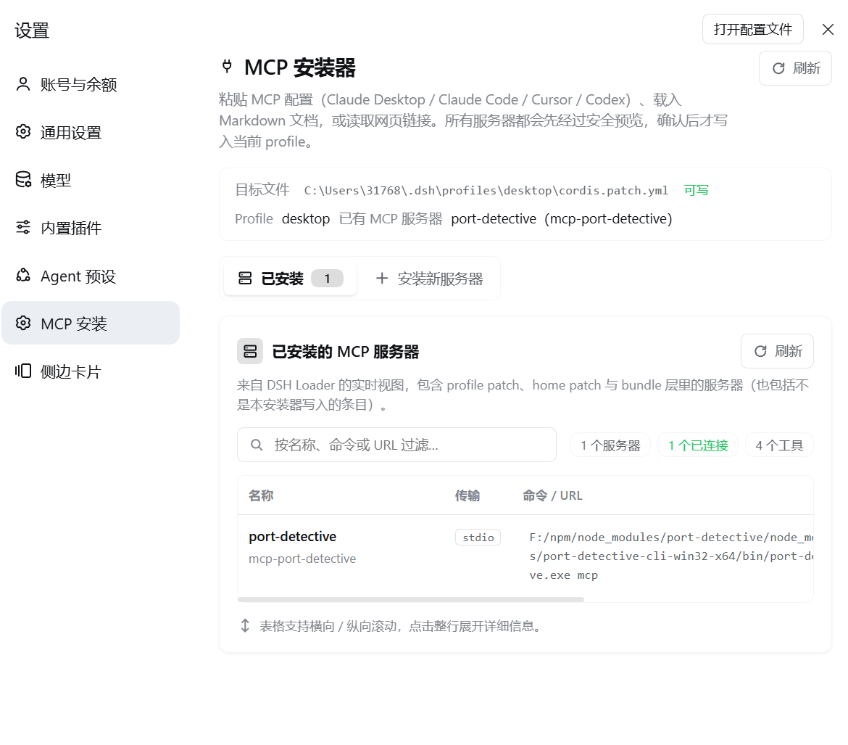Click the vertical arrows icon by 表格支持横向
848x745 pixels.
point(245,626)
